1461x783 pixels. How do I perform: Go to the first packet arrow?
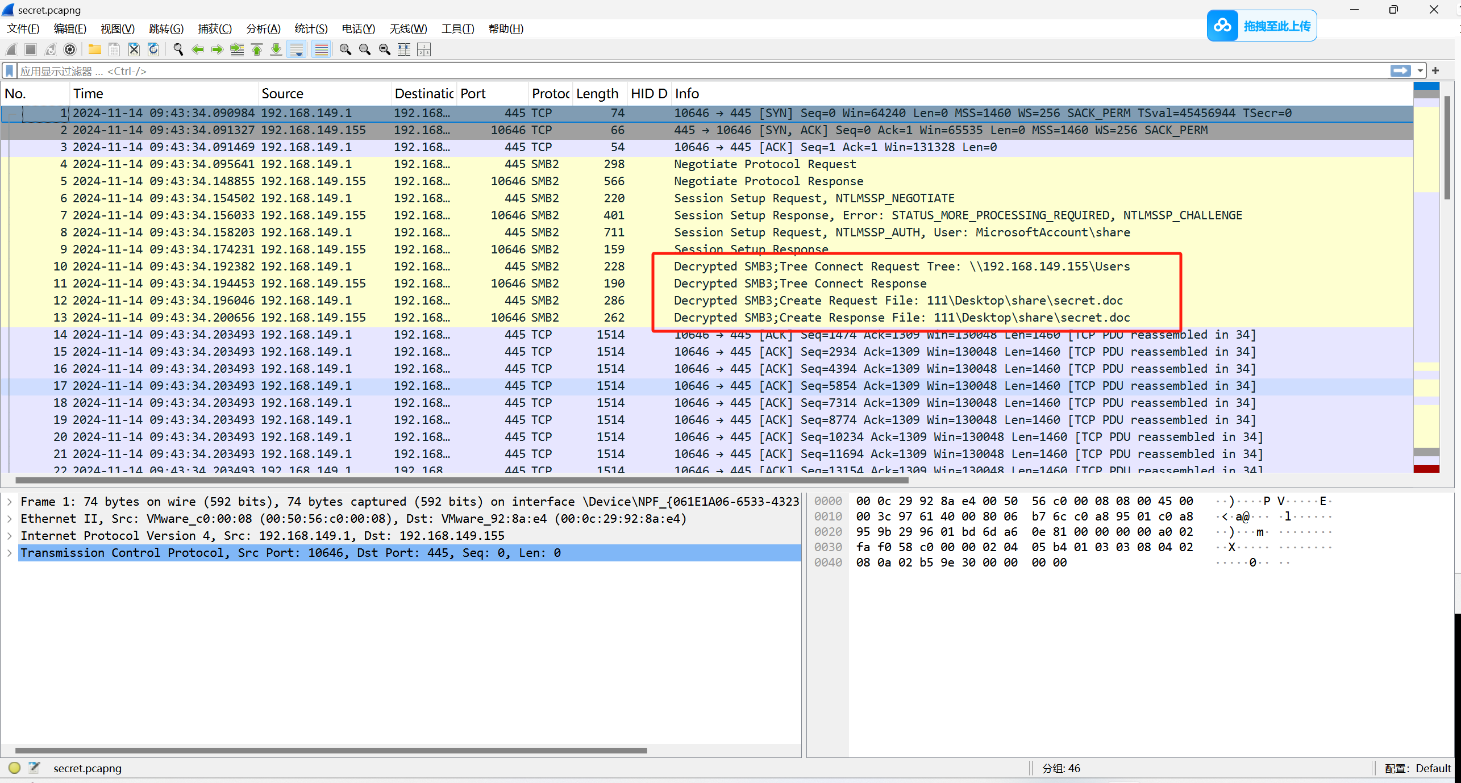[257, 50]
